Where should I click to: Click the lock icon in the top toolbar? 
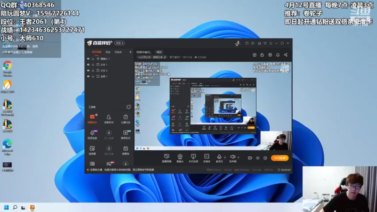[x=262, y=55]
